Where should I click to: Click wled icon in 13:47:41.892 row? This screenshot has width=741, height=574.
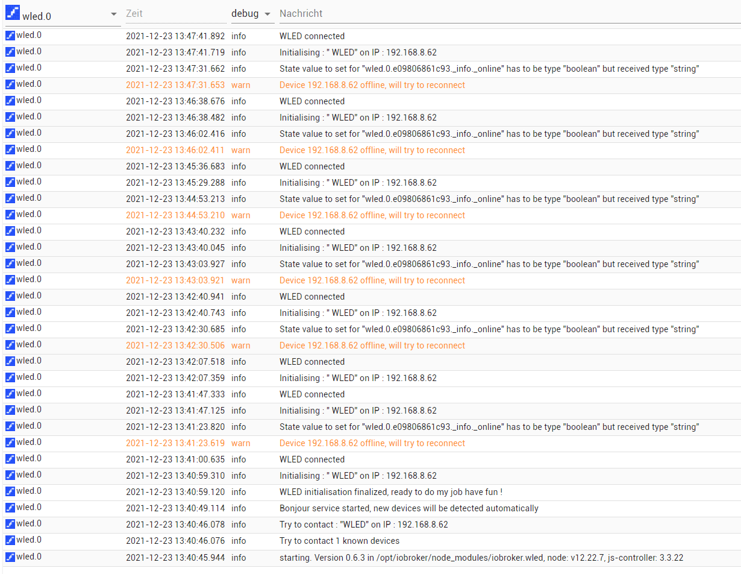click(x=10, y=36)
